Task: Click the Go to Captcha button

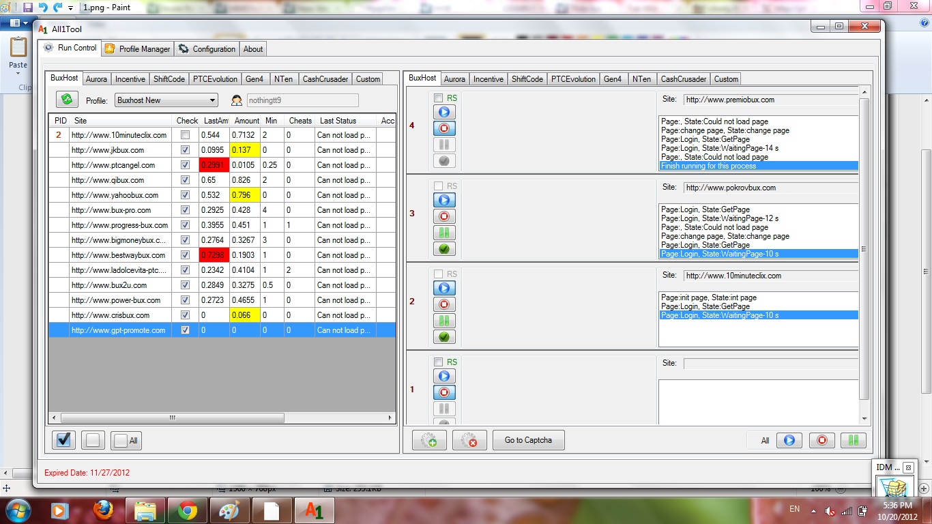Action: (x=528, y=441)
